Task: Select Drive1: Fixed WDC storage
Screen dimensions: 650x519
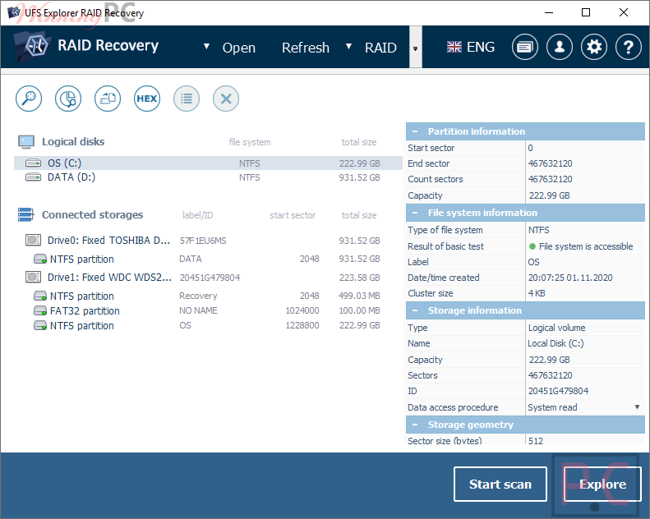Action: [208, 278]
